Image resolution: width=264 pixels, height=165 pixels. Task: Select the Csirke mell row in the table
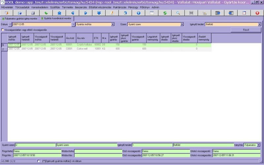click(x=82, y=49)
